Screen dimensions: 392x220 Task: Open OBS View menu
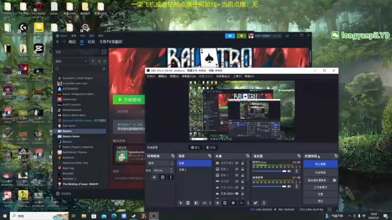tap(174, 76)
